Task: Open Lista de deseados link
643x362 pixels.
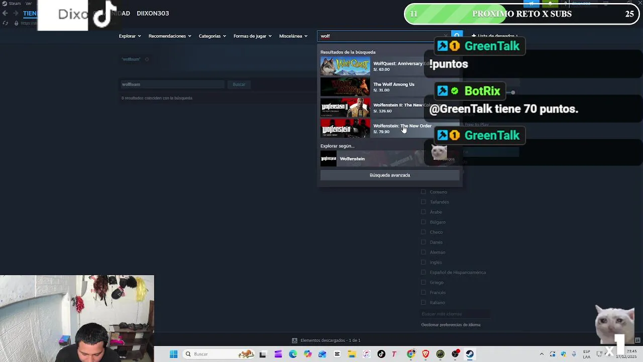Action: [x=494, y=36]
